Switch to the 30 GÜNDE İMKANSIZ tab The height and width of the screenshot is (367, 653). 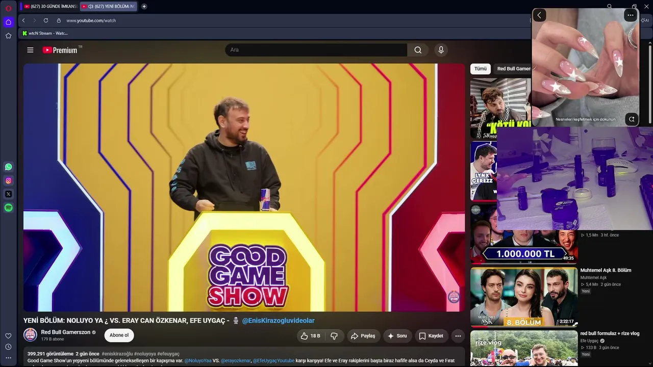tap(49, 7)
